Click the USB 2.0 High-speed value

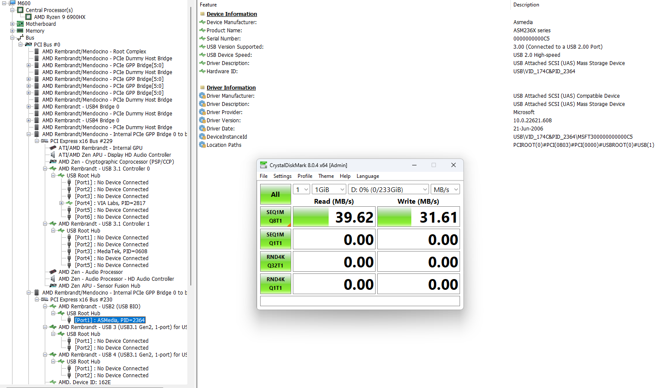pyautogui.click(x=537, y=55)
